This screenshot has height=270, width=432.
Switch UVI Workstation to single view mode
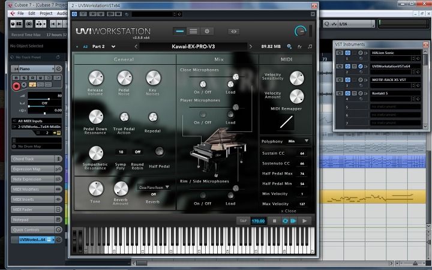pos(179,31)
